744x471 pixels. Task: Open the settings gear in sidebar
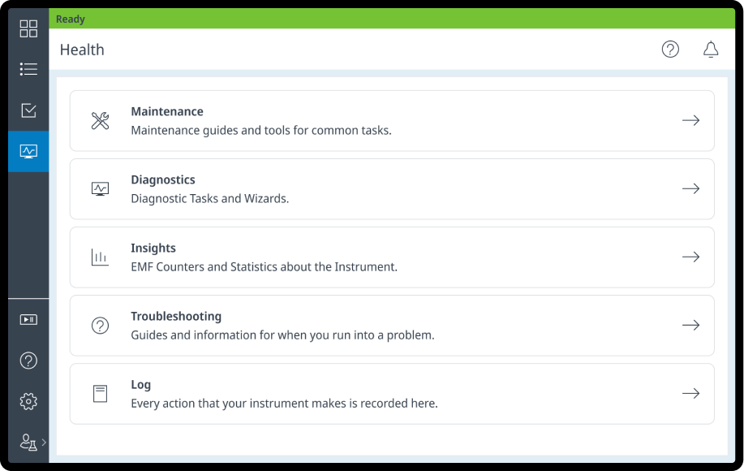pos(28,401)
